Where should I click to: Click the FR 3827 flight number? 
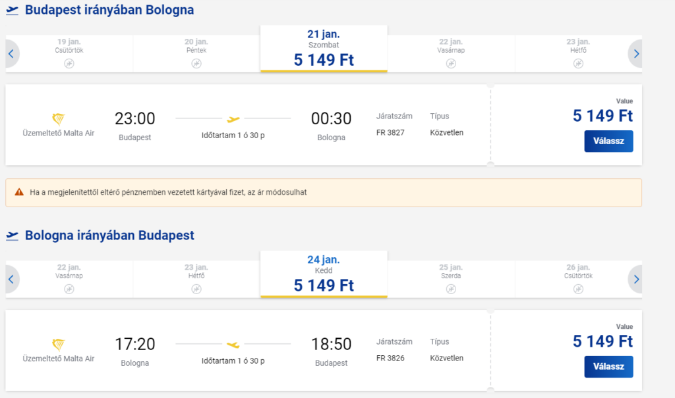click(x=390, y=132)
